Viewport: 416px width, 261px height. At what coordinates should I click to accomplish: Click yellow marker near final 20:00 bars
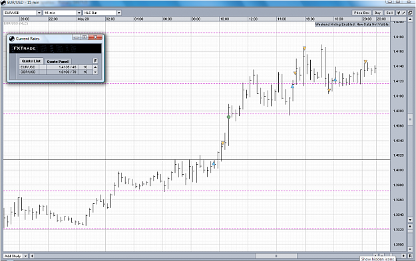coord(365,61)
